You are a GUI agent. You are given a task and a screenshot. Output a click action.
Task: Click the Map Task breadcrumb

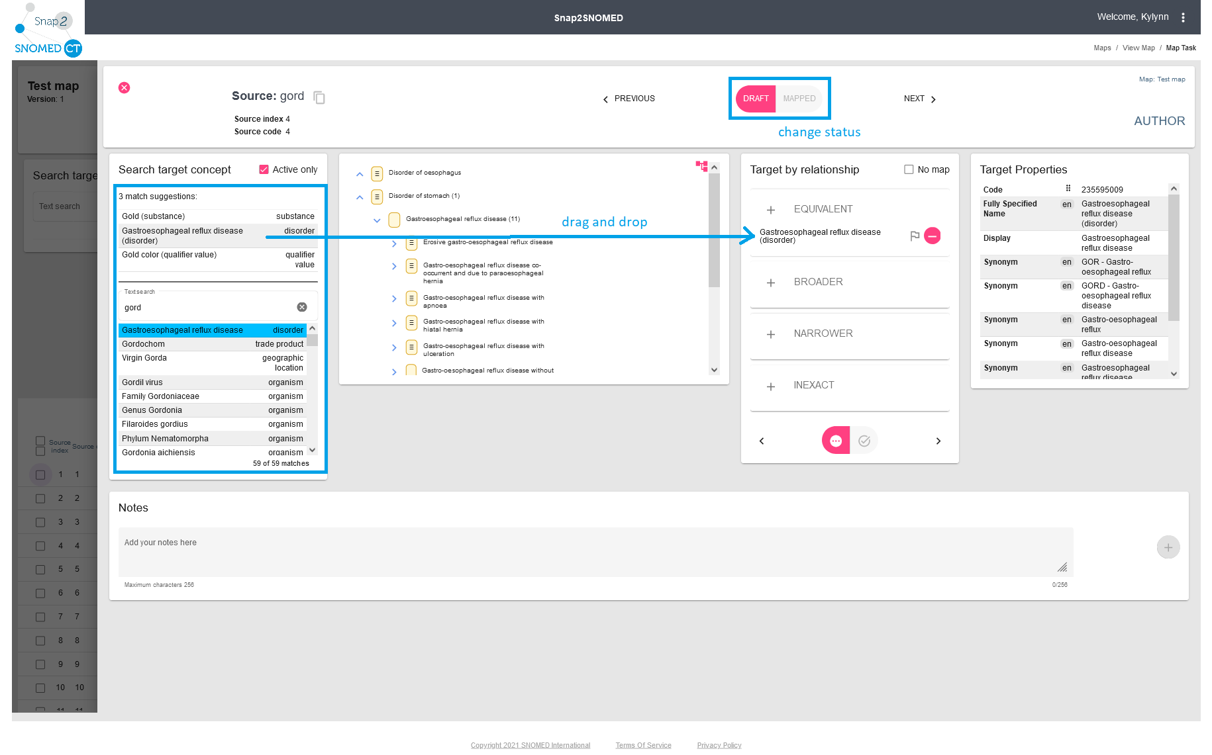pyautogui.click(x=1181, y=48)
